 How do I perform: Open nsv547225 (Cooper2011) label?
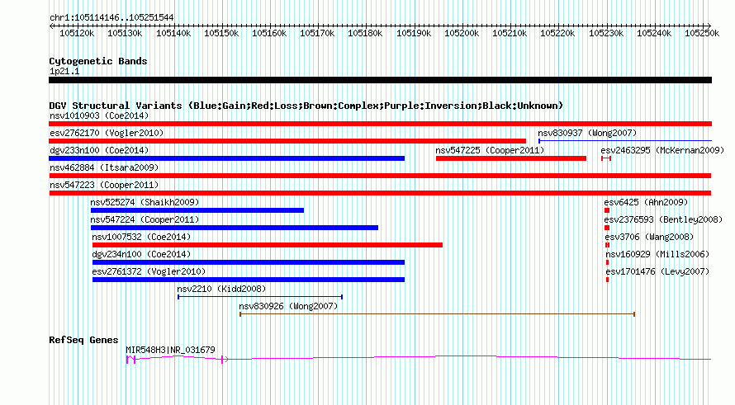click(x=490, y=150)
